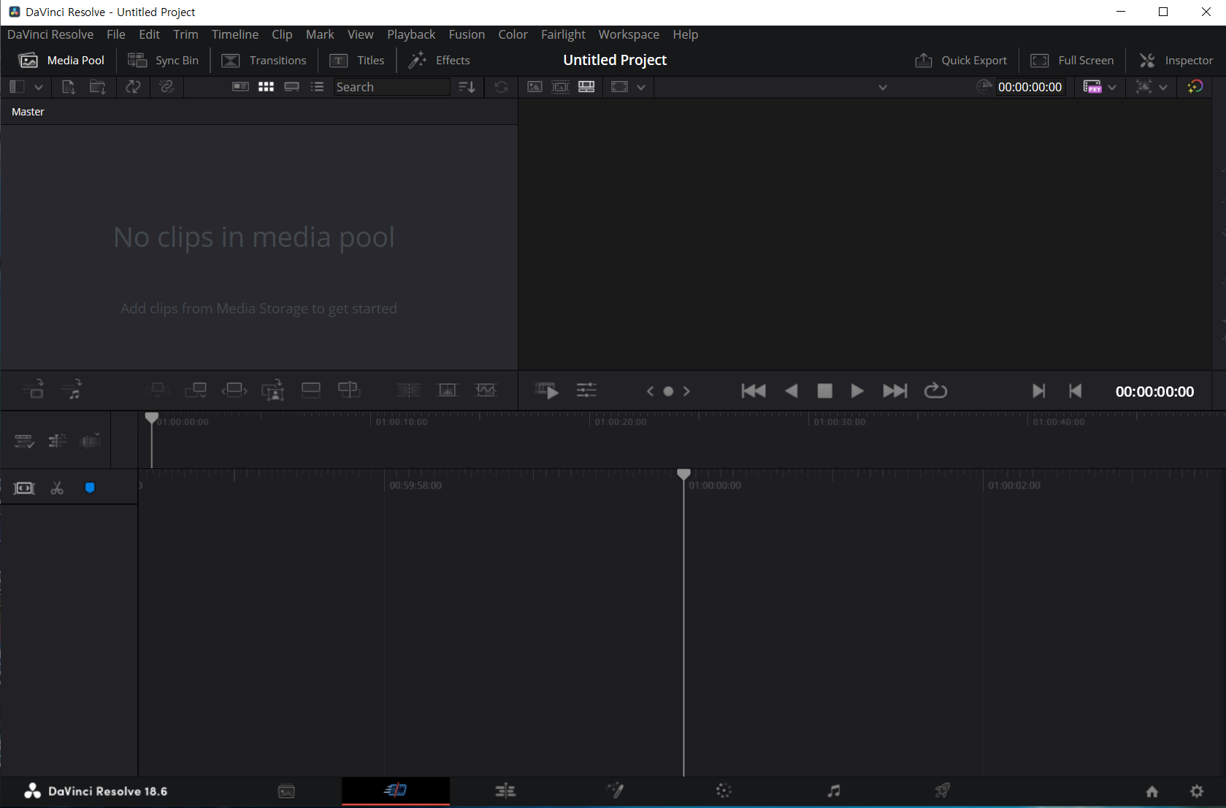The width and height of the screenshot is (1226, 808).
Task: Open the Edit menu
Action: click(149, 34)
